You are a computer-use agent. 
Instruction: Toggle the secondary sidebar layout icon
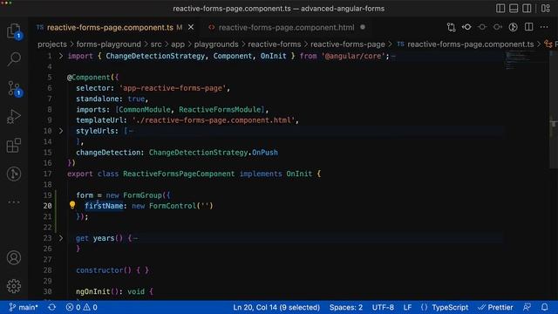[527, 8]
